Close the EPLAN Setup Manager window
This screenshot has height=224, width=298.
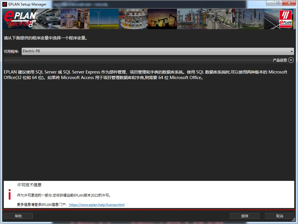289,3
